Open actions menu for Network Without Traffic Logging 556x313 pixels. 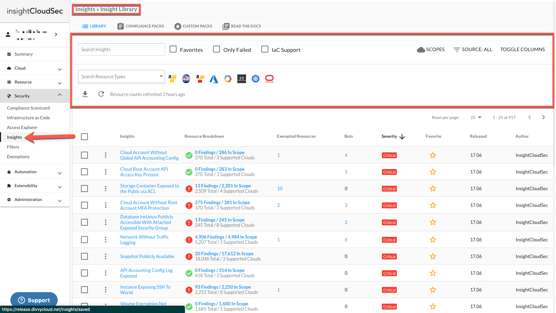[x=106, y=240]
